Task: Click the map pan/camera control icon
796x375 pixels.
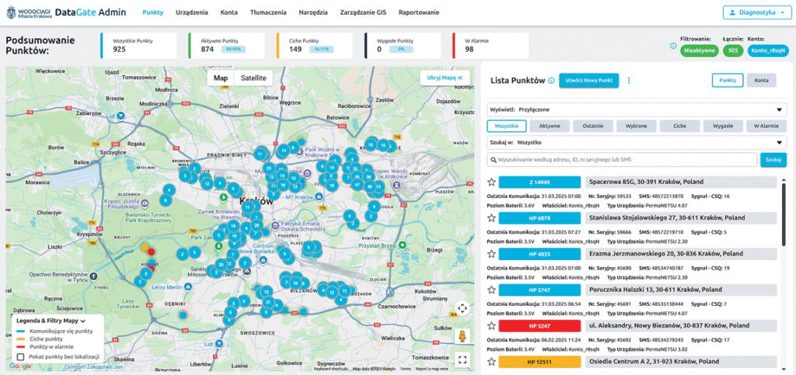Action: [462, 308]
